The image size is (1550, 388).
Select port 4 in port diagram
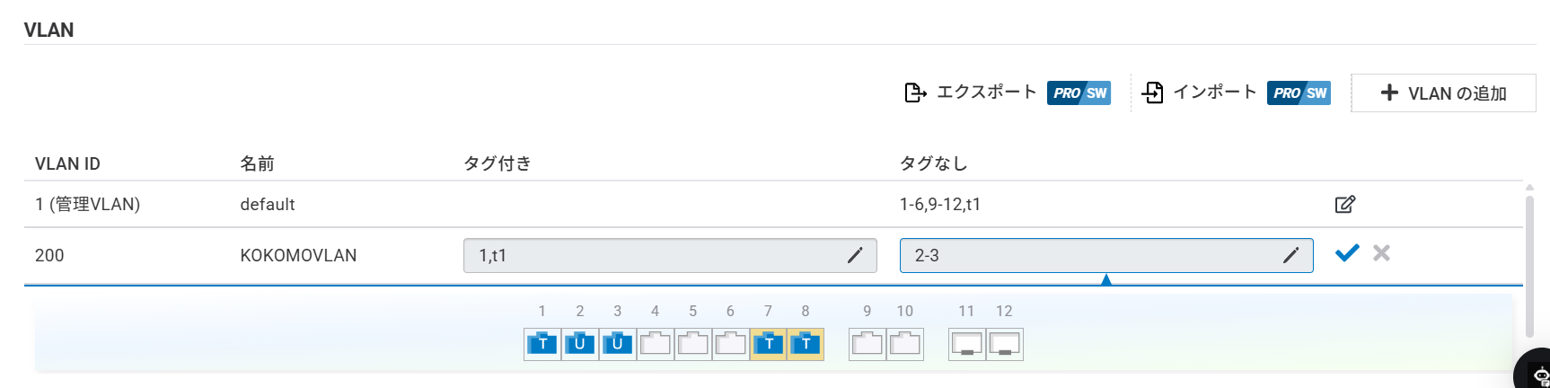click(656, 343)
